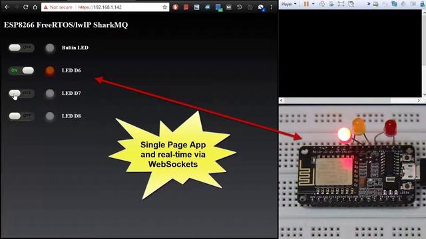Pause the virtual machine in Player
The image size is (426, 239).
(306, 4)
